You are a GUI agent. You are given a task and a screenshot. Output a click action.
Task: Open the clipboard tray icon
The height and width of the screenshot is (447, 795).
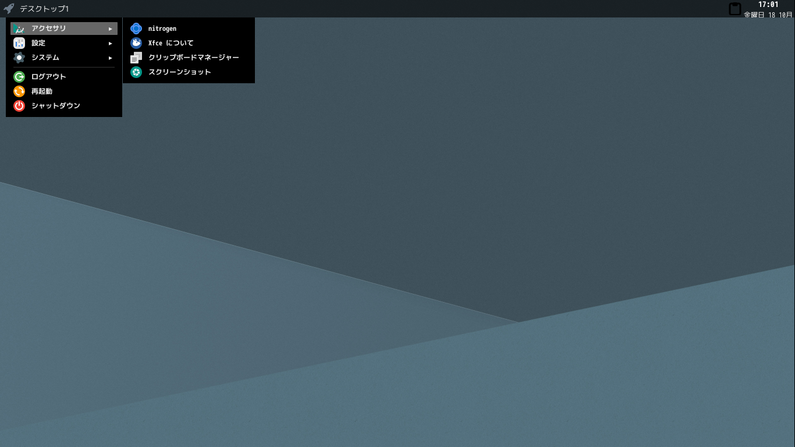pyautogui.click(x=735, y=9)
